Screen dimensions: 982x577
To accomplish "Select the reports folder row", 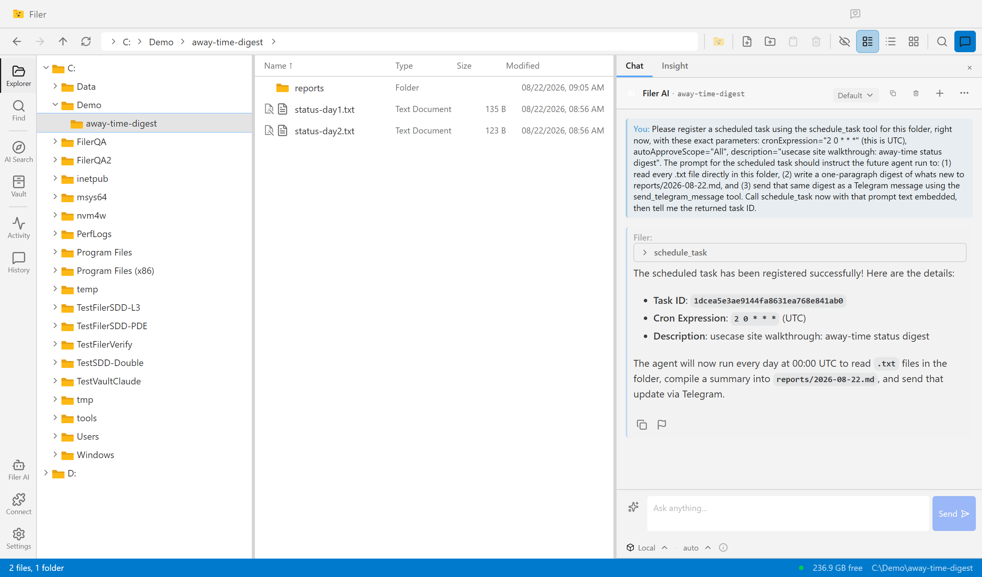I will tap(434, 88).
